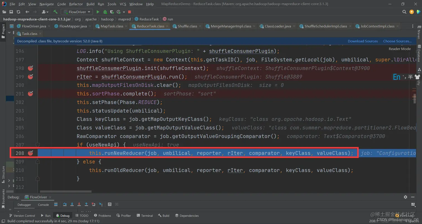Open the FlowDriver run configuration dropdown
Viewport: 422px width, 224px height.
coord(77,12)
